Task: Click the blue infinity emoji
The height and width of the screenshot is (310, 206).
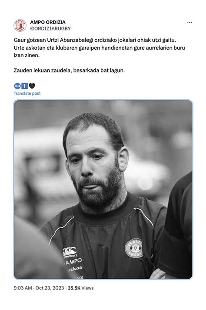Action: [x=17, y=86]
